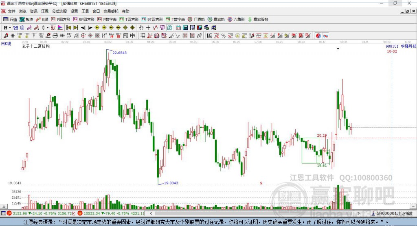
Task: Open the 浏览 menu
Action: [x=23, y=11]
